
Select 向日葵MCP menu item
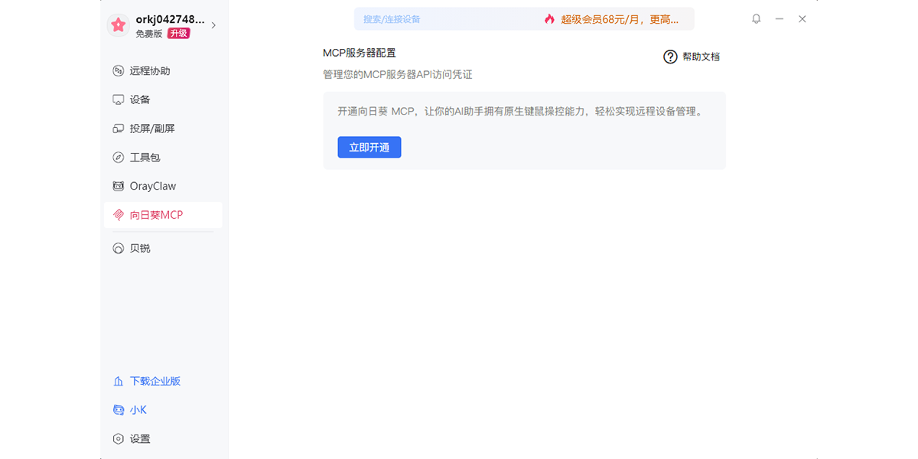[163, 215]
